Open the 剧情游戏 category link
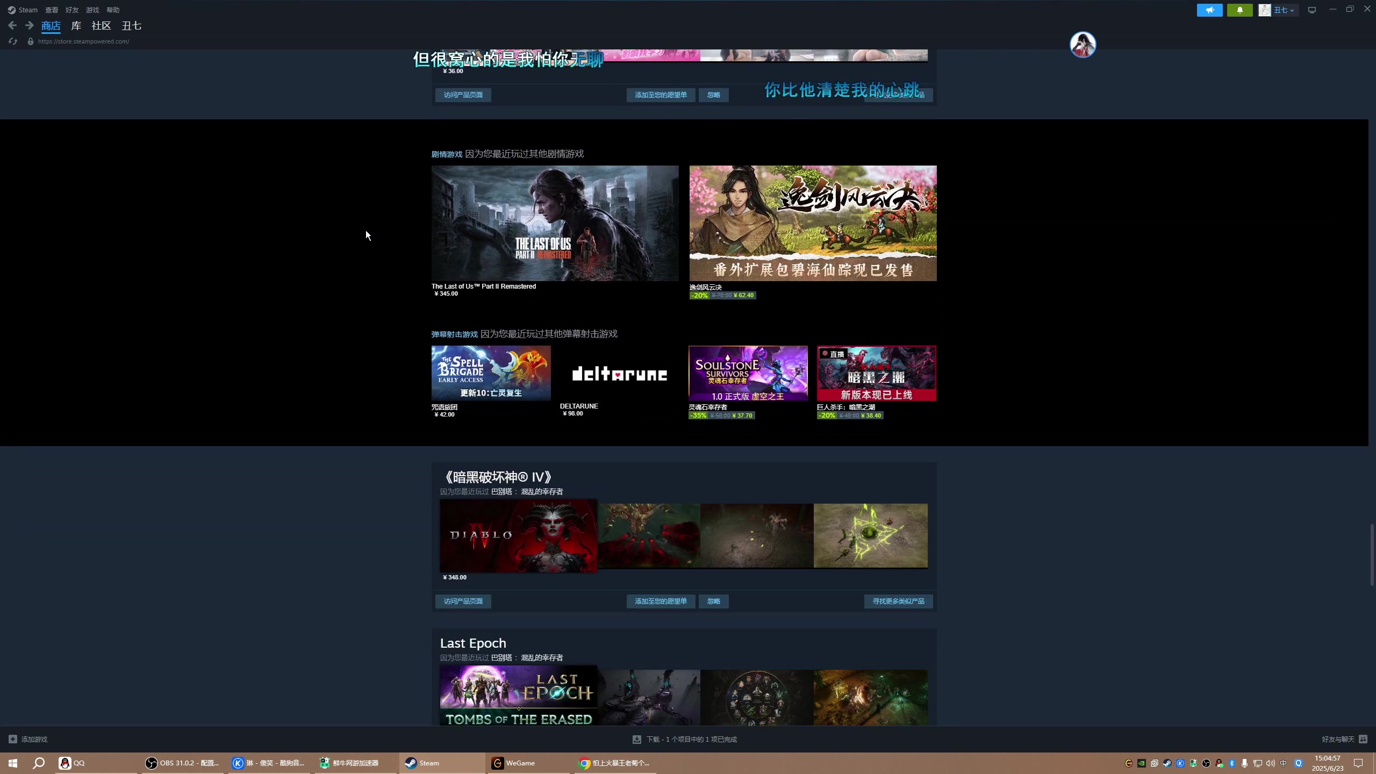 click(447, 154)
